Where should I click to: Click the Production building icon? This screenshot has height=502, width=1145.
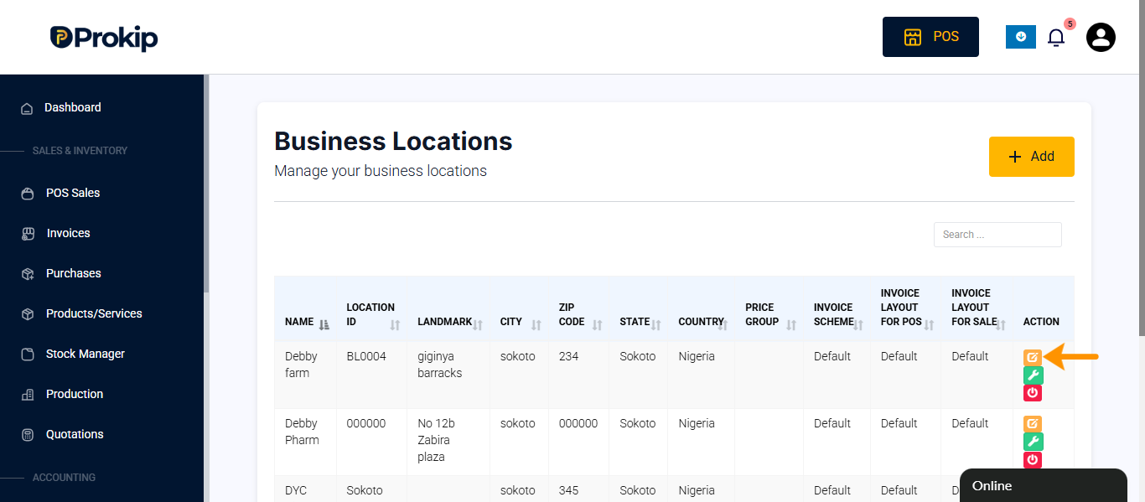(28, 395)
